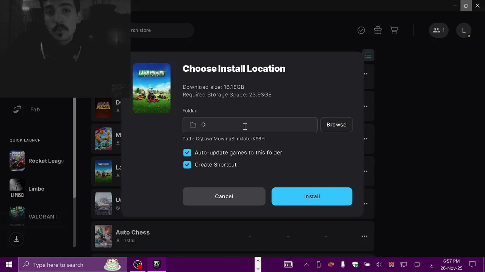Open Auto Chess more options menu
Viewport: 485px width, 272px height.
click(365, 236)
